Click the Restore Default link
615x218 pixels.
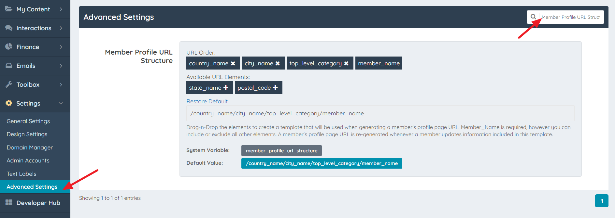(207, 101)
